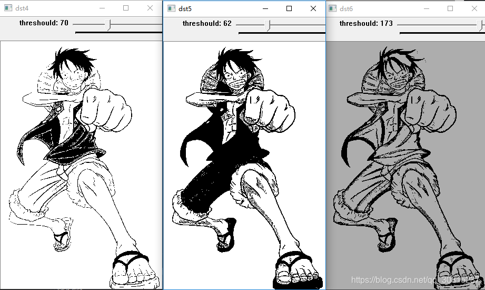The width and height of the screenshot is (485, 290).
Task: Click the dst6 title bar text
Action: click(x=346, y=8)
